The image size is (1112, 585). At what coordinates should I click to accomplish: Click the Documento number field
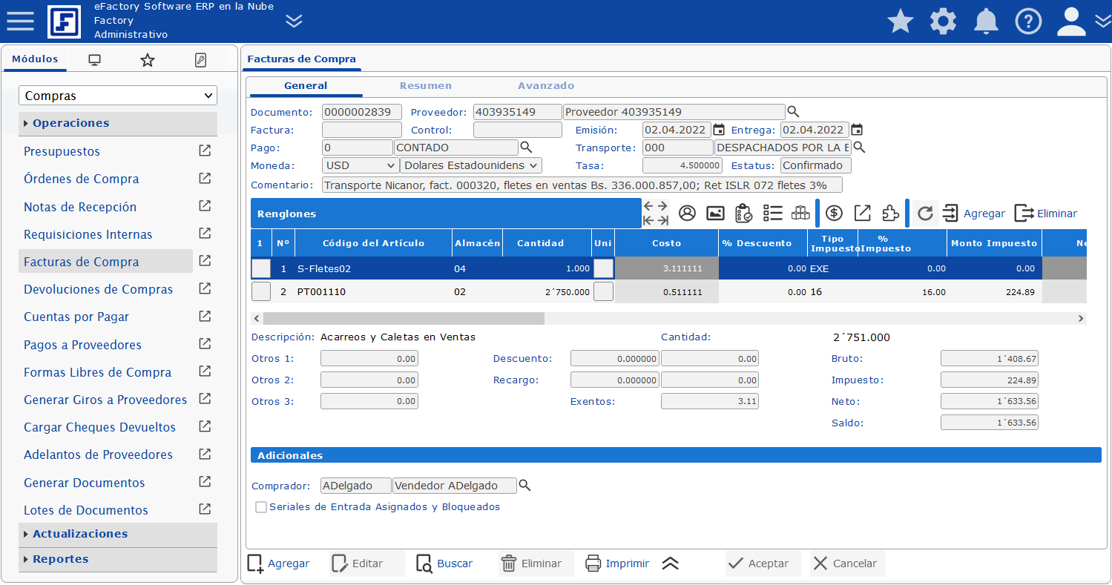click(362, 112)
